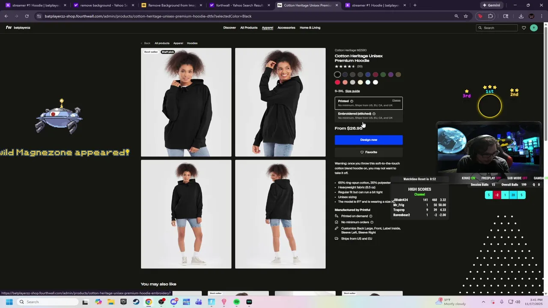Click the Change link in Printed box

point(396,101)
